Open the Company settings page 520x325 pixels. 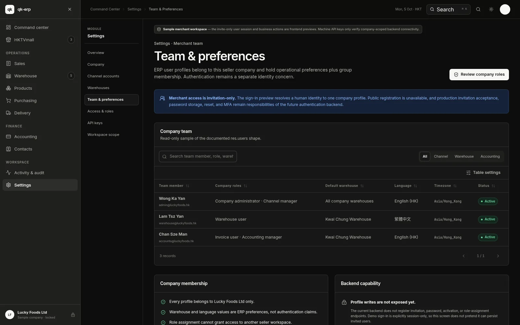tap(111, 64)
